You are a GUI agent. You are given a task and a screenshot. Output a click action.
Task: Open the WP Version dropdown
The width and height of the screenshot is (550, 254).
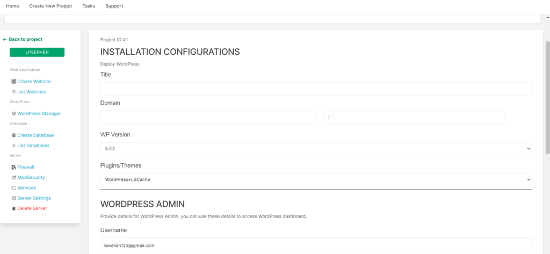(x=316, y=149)
